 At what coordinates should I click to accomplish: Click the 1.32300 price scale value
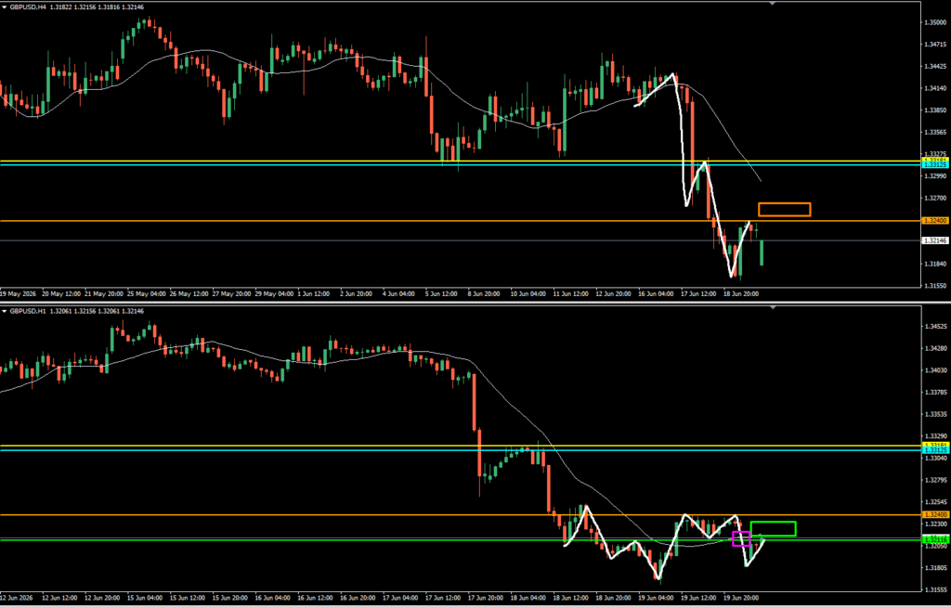click(x=934, y=524)
